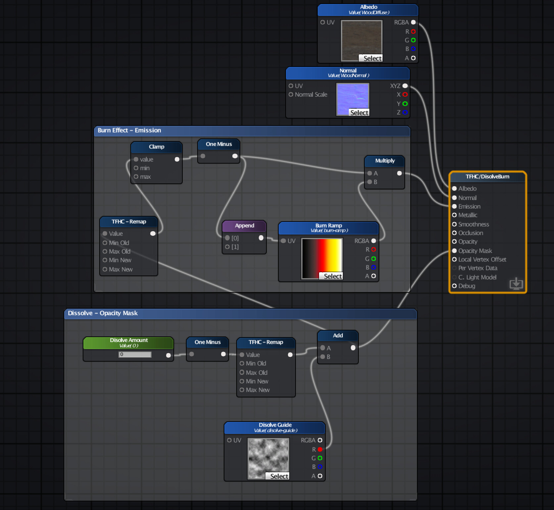
Task: Click the Opacity Mask input on DisolveBurn node
Action: point(454,251)
